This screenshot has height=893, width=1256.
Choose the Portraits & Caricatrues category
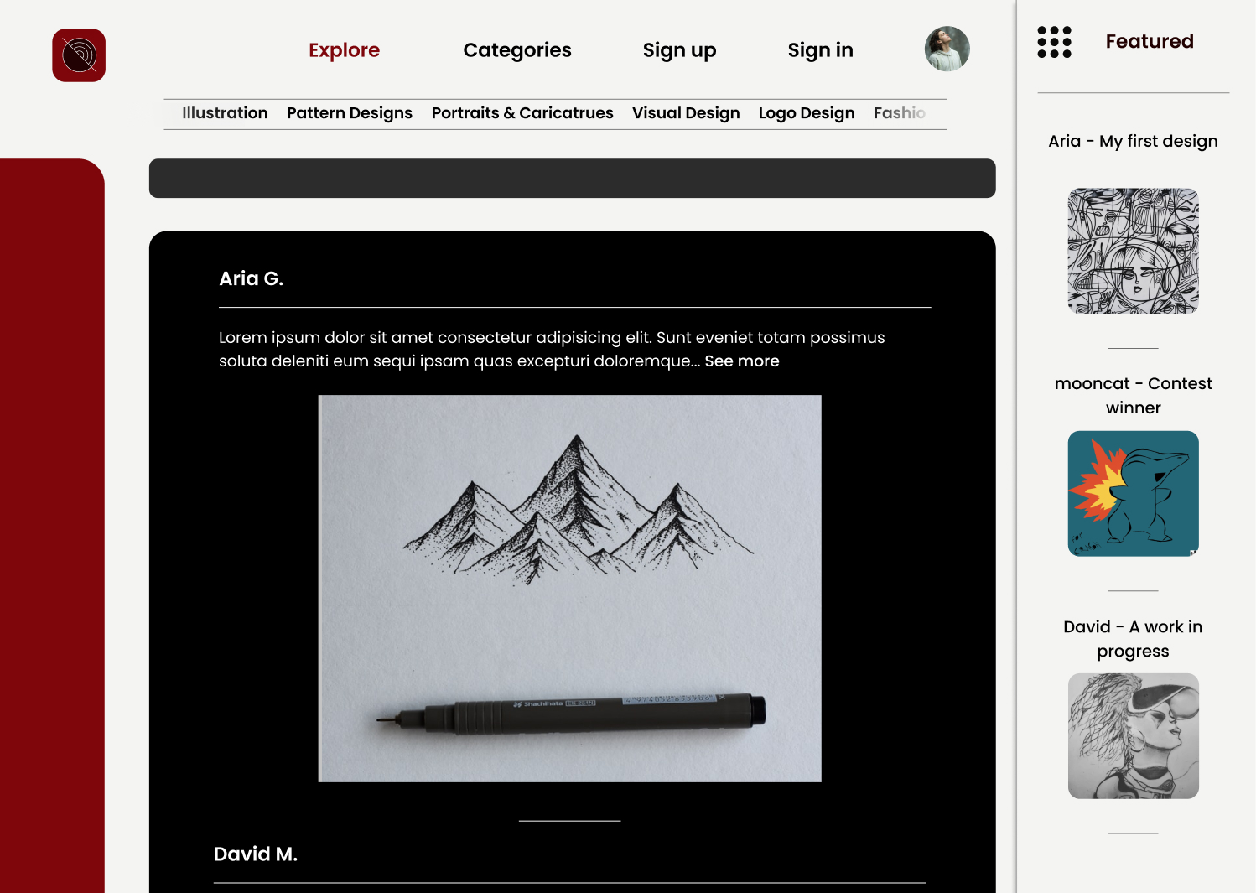click(x=522, y=113)
